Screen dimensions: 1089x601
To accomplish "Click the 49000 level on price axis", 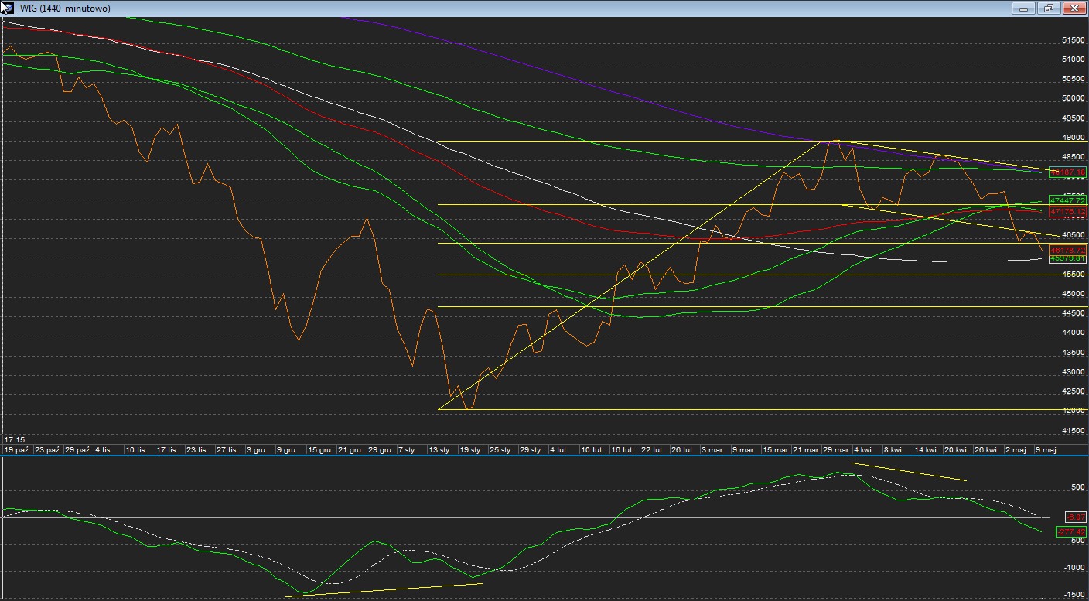I will [1071, 138].
